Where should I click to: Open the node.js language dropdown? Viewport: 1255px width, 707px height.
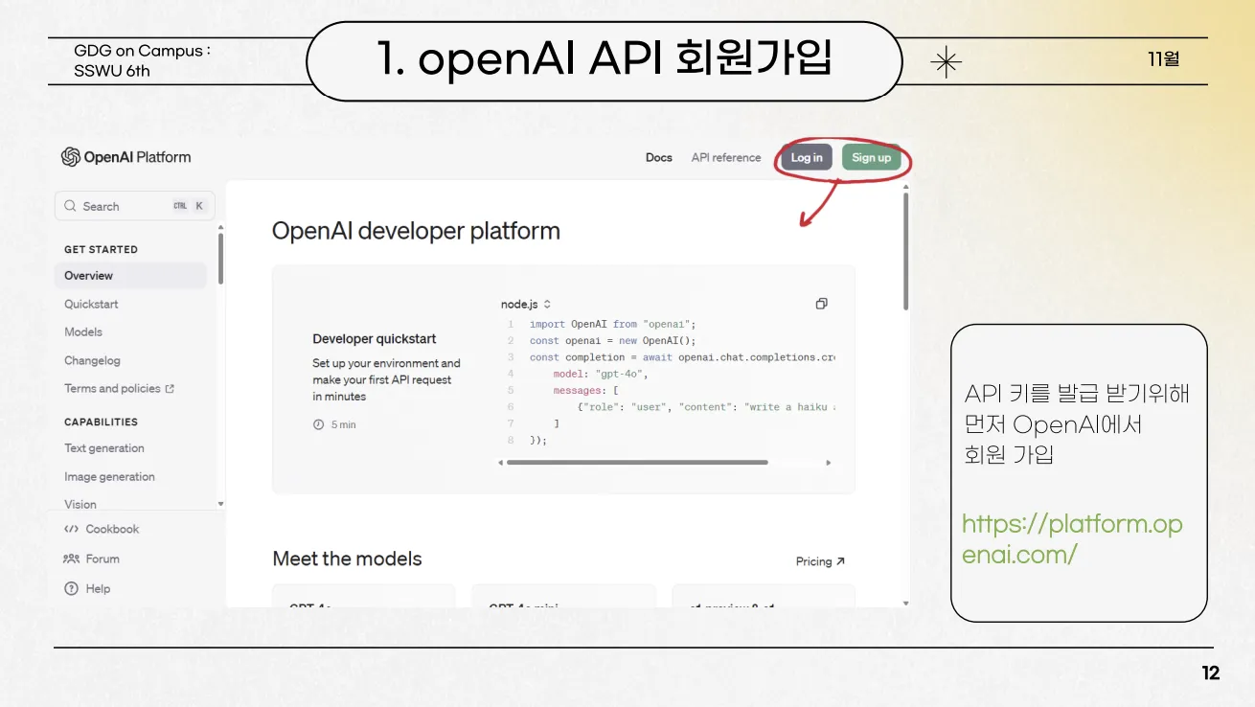click(526, 304)
